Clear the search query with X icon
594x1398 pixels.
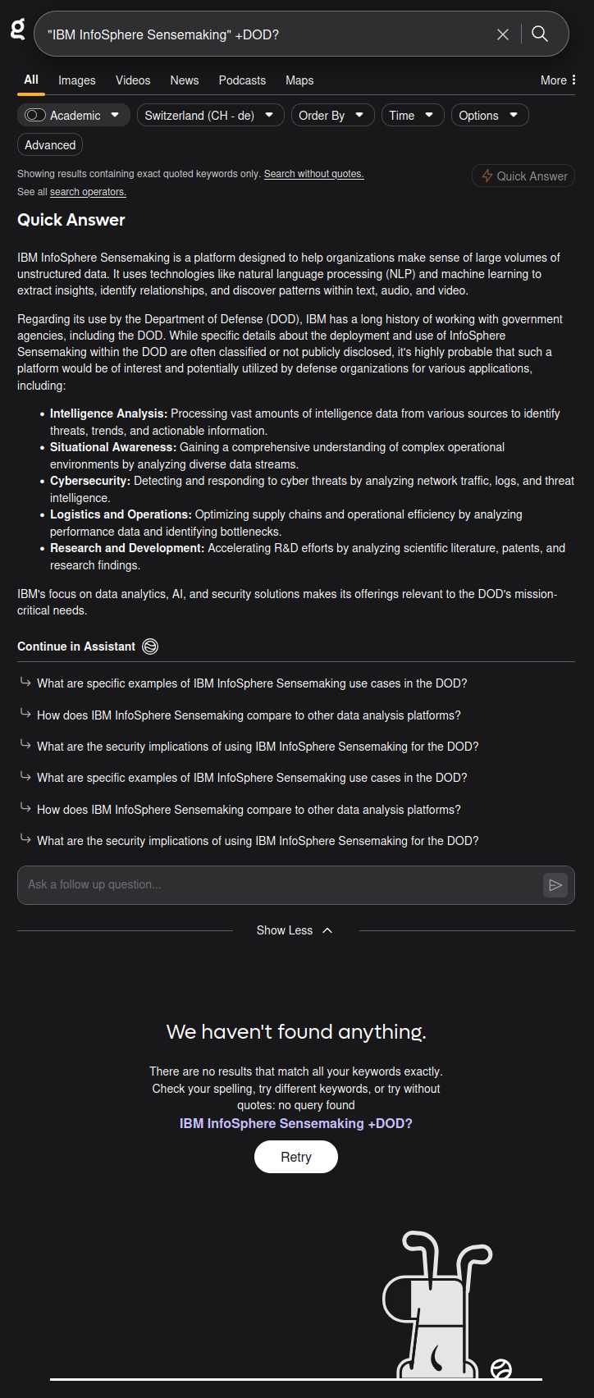503,34
